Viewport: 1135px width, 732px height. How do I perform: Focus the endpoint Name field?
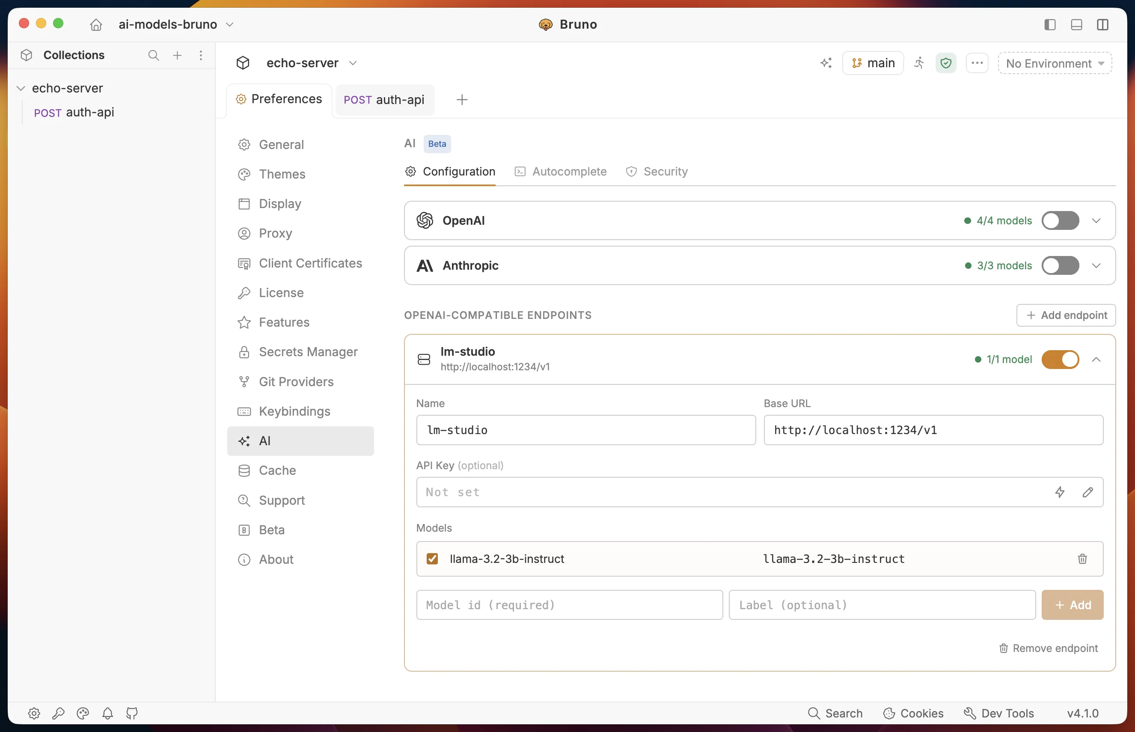tap(586, 430)
